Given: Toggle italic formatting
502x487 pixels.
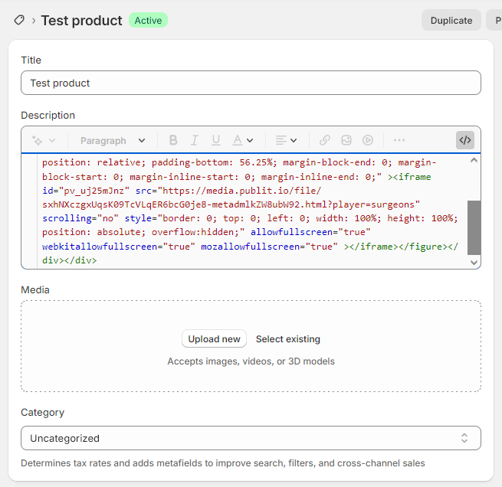Looking at the screenshot, I should coord(195,140).
